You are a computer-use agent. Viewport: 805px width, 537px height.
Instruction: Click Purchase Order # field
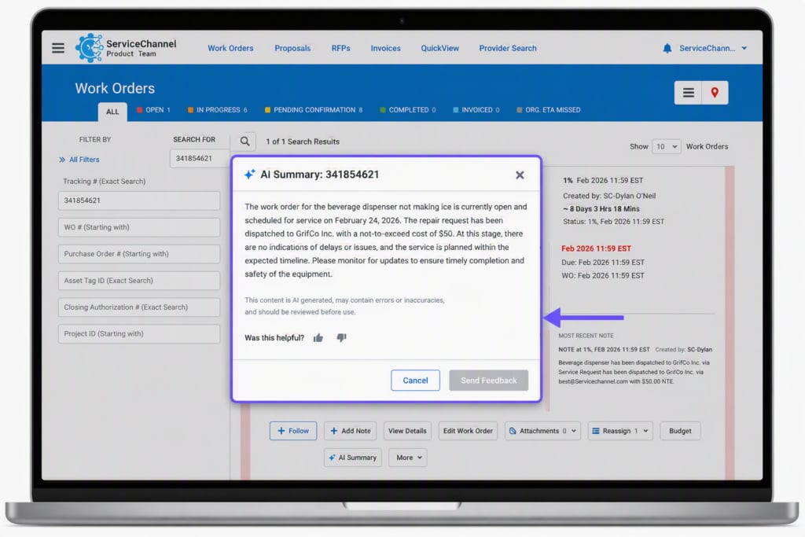point(139,254)
